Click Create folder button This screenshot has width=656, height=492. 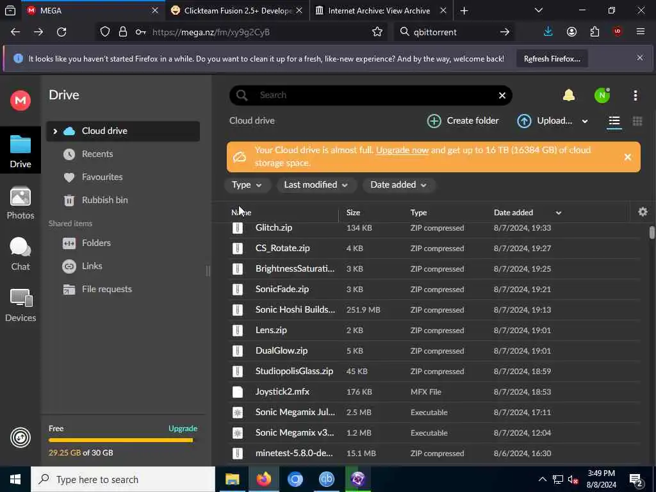(463, 121)
